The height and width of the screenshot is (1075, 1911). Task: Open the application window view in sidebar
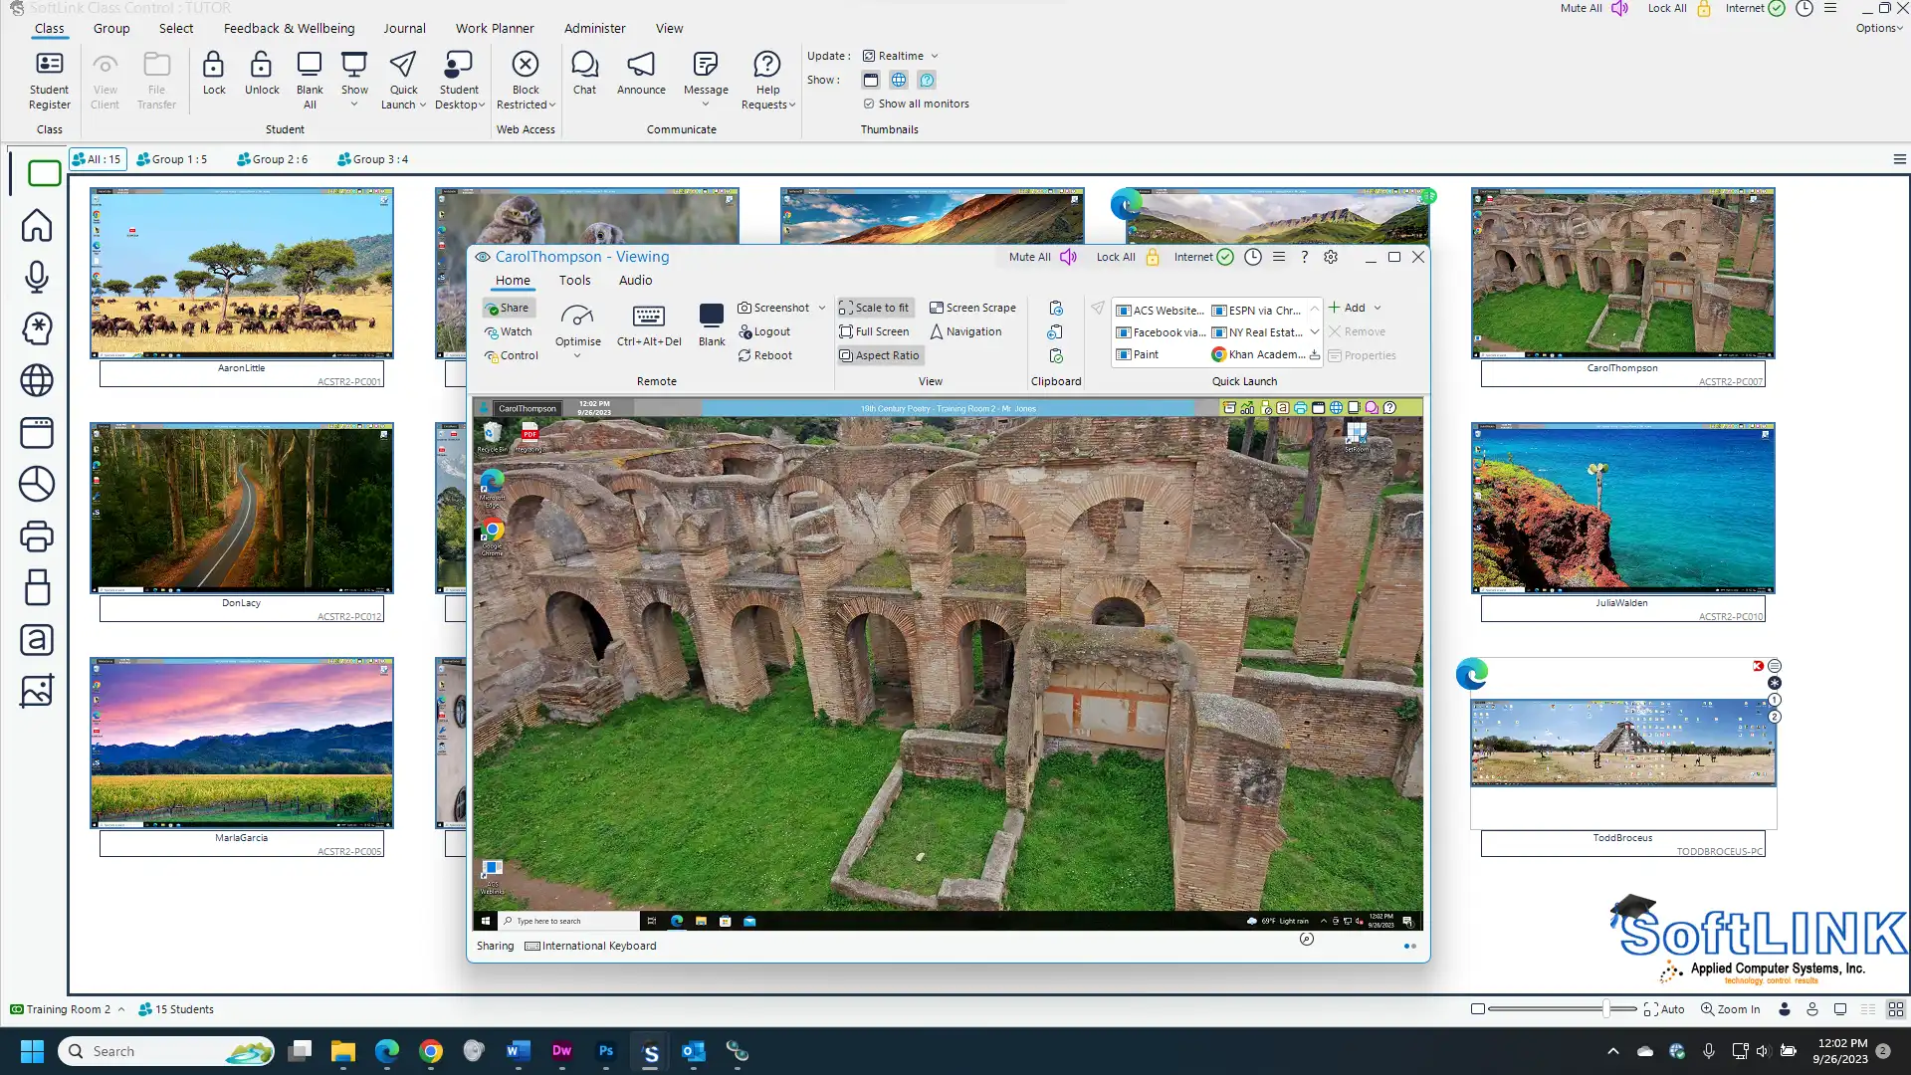pos(37,432)
